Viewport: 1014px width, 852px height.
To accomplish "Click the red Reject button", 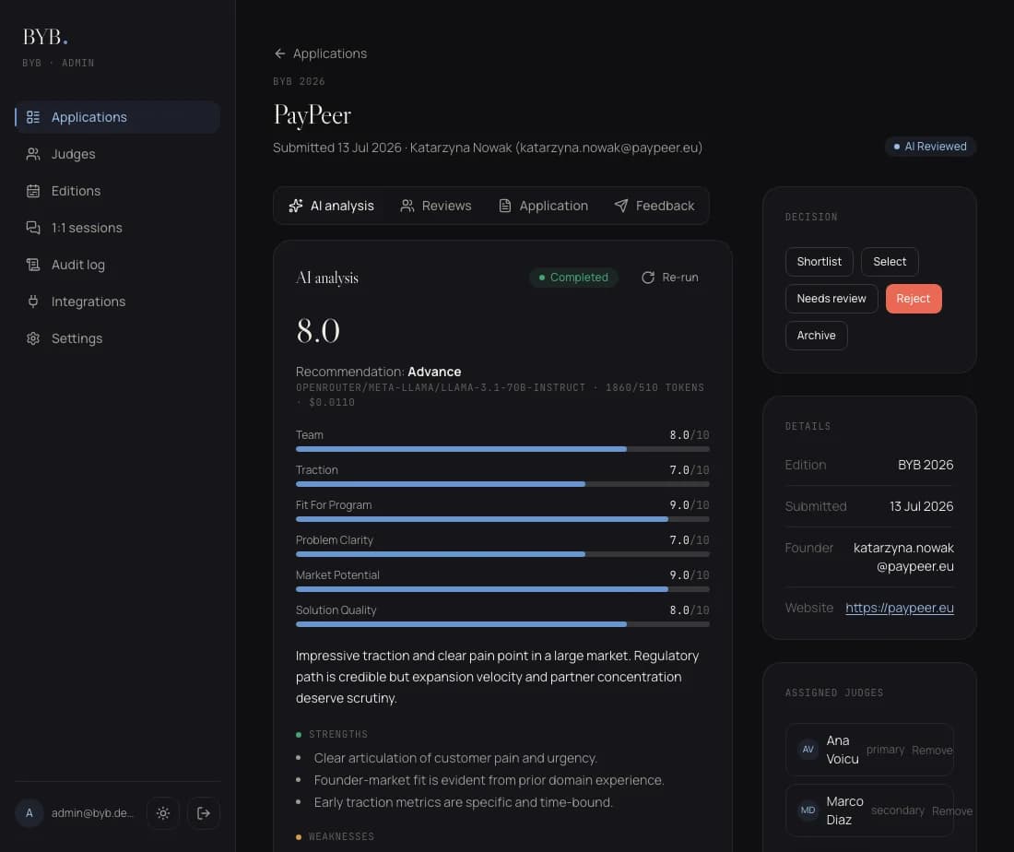I will 914,299.
